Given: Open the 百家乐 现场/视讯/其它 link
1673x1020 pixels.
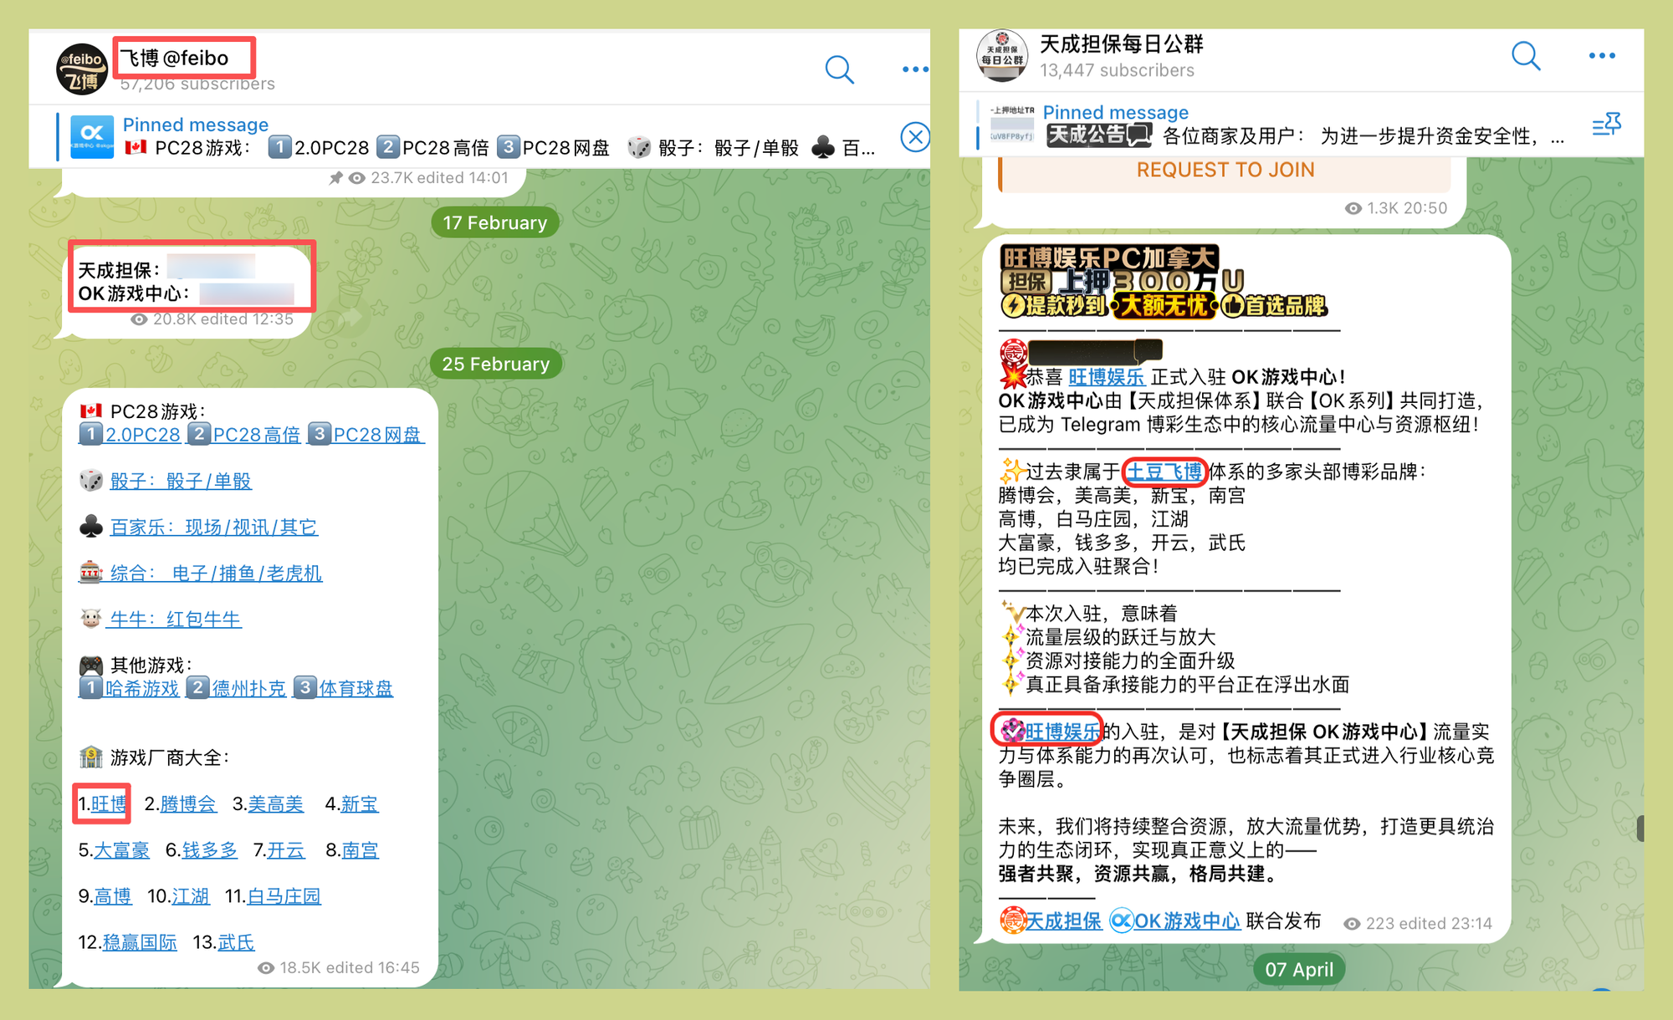Looking at the screenshot, I should click(x=213, y=528).
